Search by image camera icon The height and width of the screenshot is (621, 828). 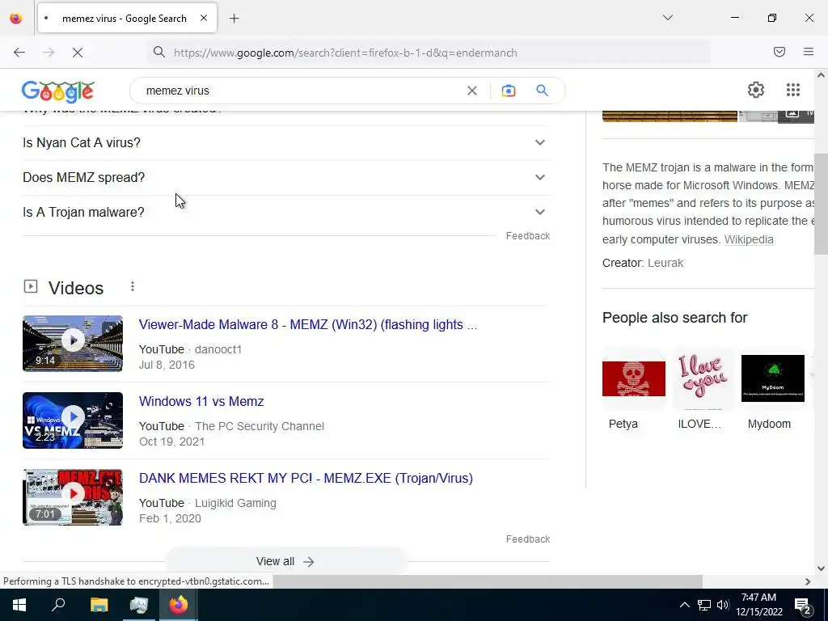click(508, 91)
